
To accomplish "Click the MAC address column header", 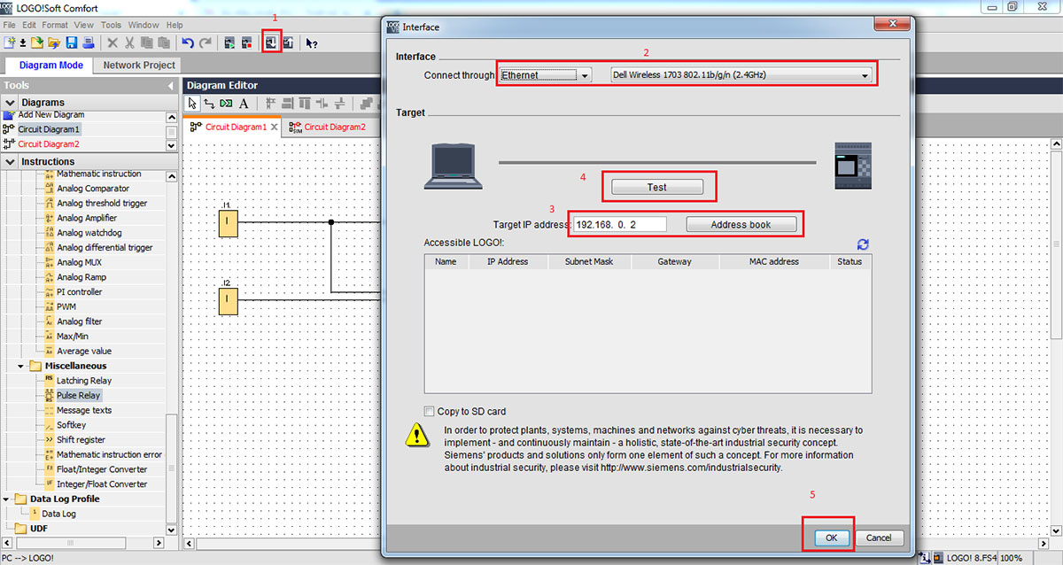I will point(772,262).
